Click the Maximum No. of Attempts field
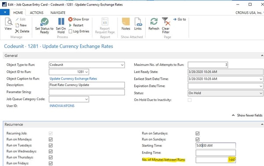This screenshot has width=264, height=166. [x=208, y=65]
